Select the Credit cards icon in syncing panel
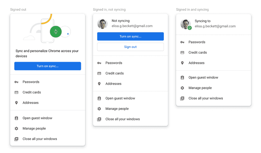This screenshot has width=261, height=153. coord(182,52)
